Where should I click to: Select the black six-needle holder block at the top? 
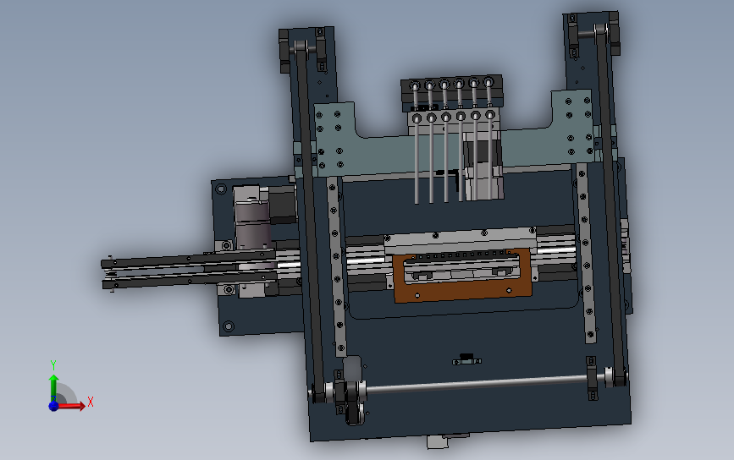(x=452, y=92)
